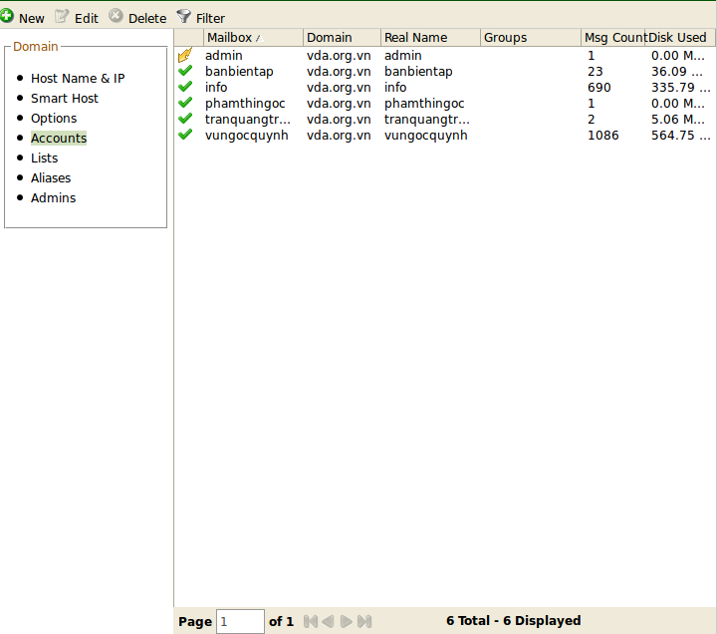Click the Filter funnel icon
This screenshot has height=634, width=717.
tap(183, 17)
